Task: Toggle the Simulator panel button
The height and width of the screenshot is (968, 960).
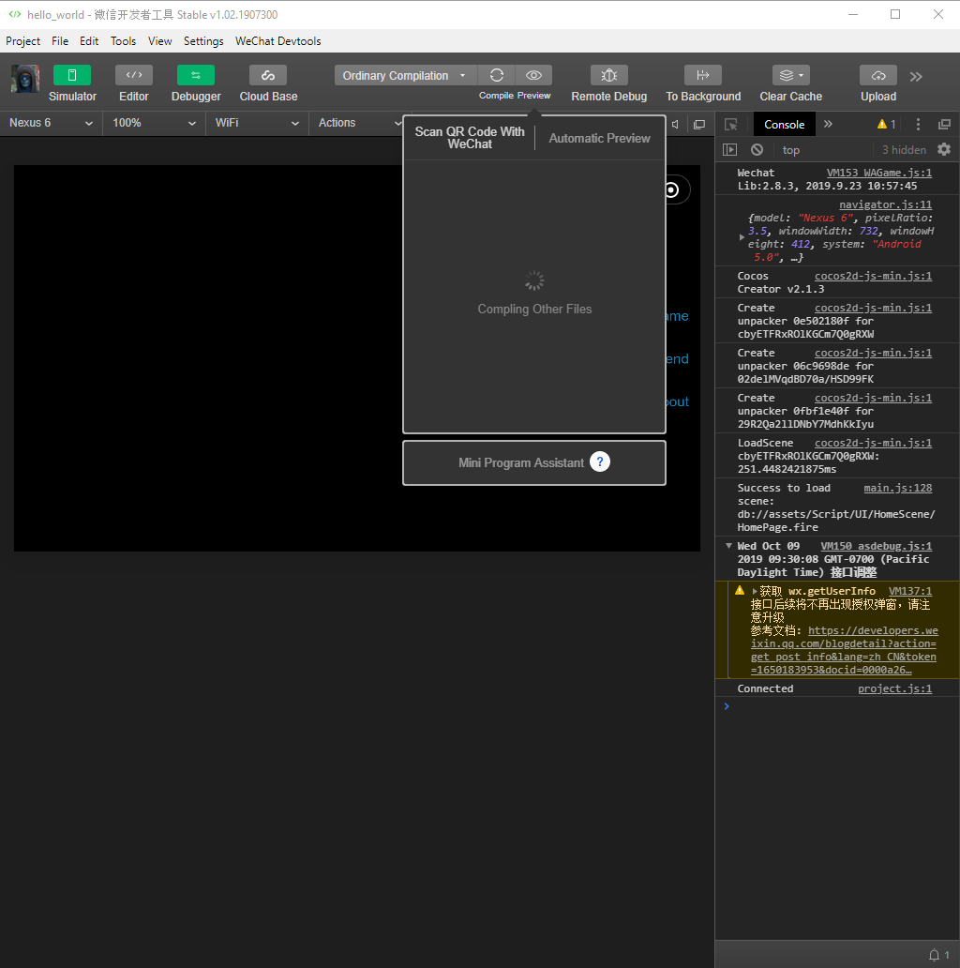Action: (x=71, y=75)
